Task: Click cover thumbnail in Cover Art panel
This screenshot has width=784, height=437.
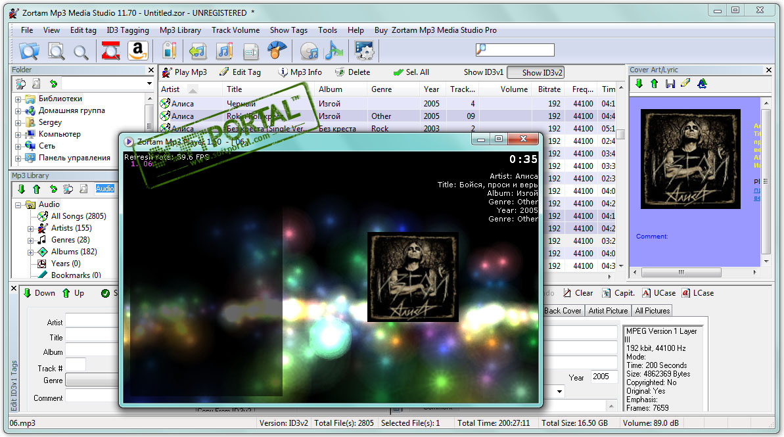Action: [x=691, y=159]
